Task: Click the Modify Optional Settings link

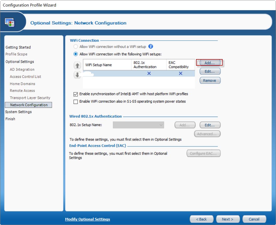Action: 87,219
